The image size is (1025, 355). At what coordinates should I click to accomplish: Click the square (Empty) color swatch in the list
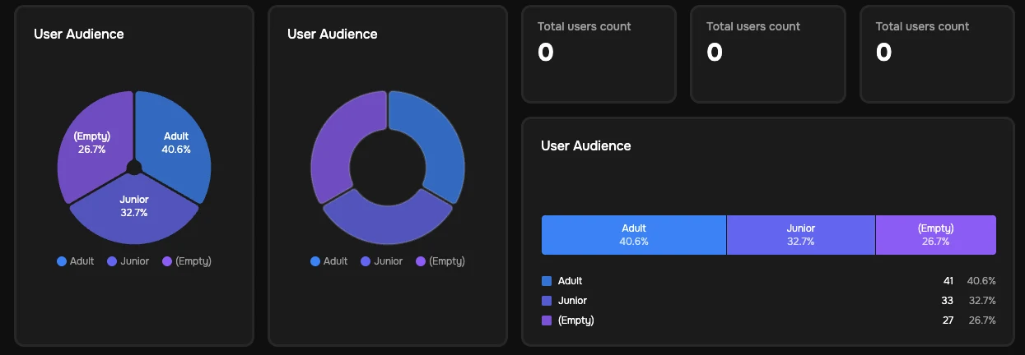(x=547, y=320)
